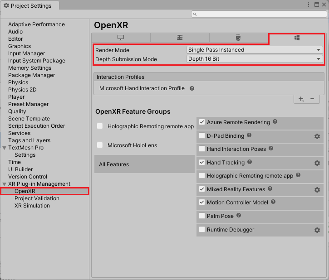Image resolution: width=329 pixels, height=280 pixels.
Task: Select OpenXR under XR Plug-in Management
Action: (44, 191)
